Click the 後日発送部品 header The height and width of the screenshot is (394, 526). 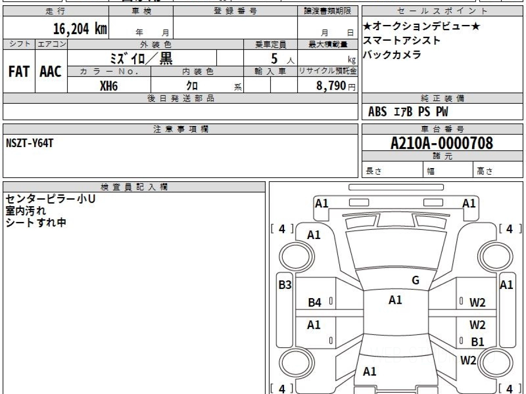[x=181, y=98]
